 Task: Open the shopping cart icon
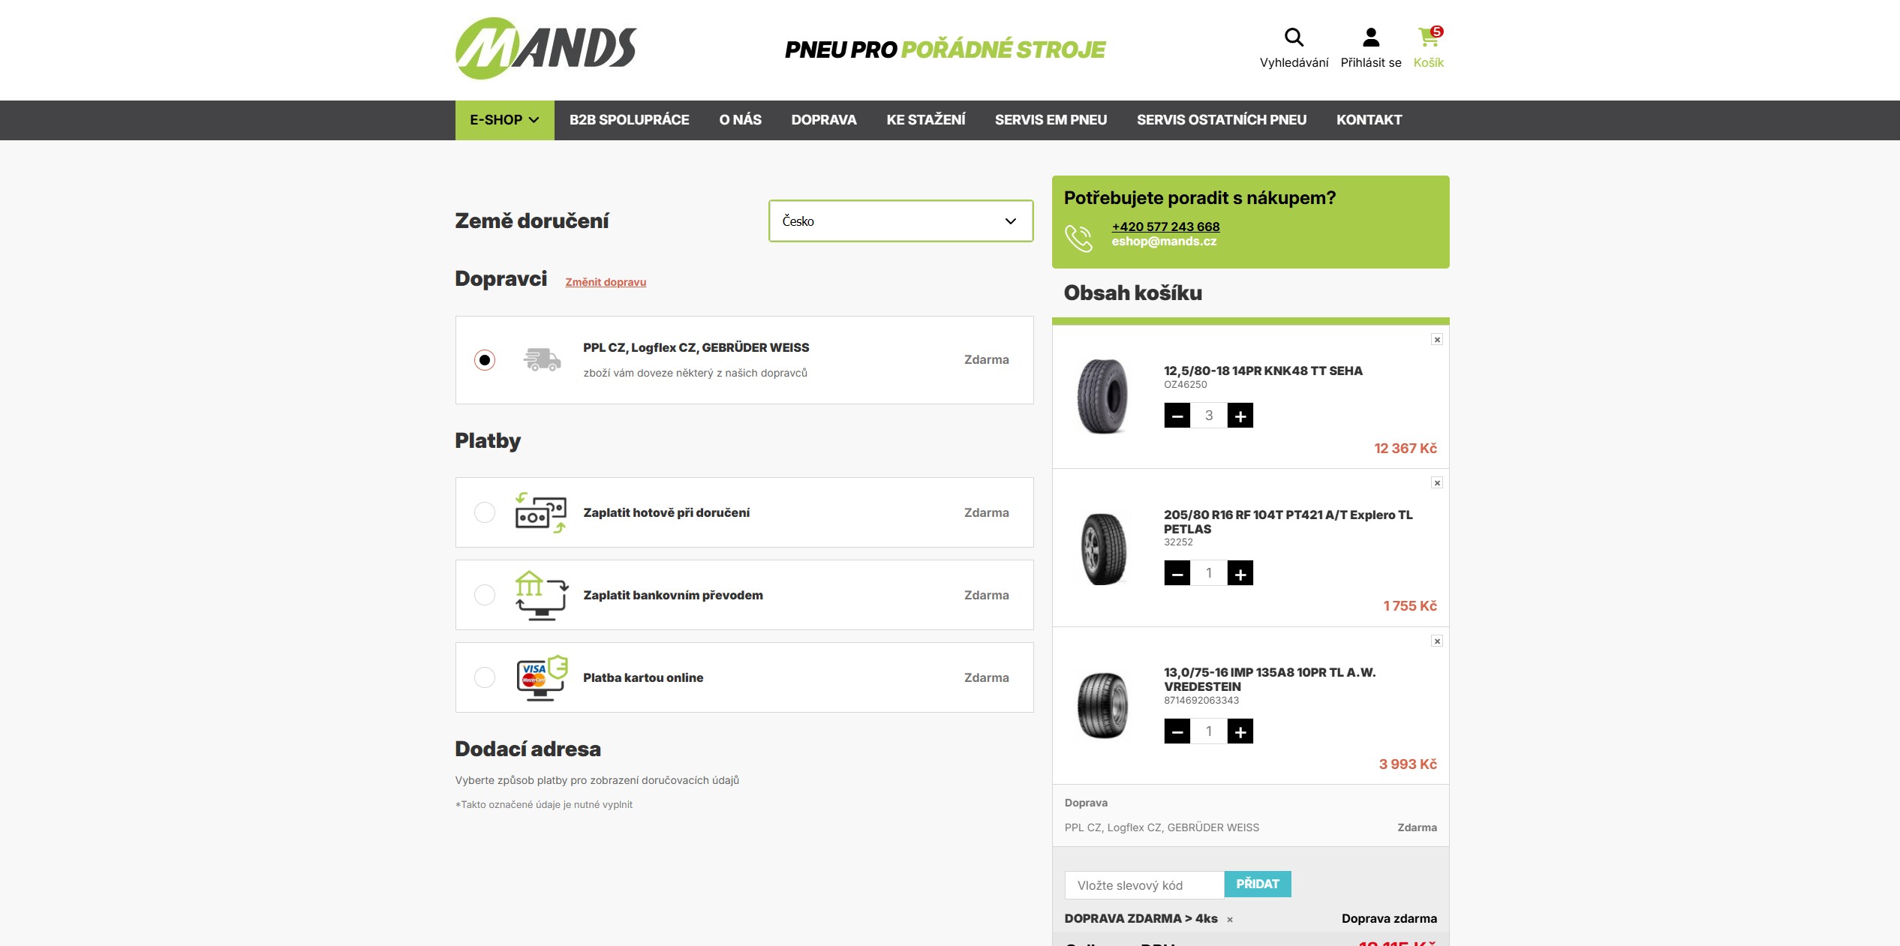click(x=1429, y=38)
